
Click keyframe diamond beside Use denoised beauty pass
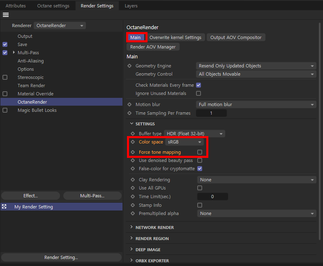[133, 160]
